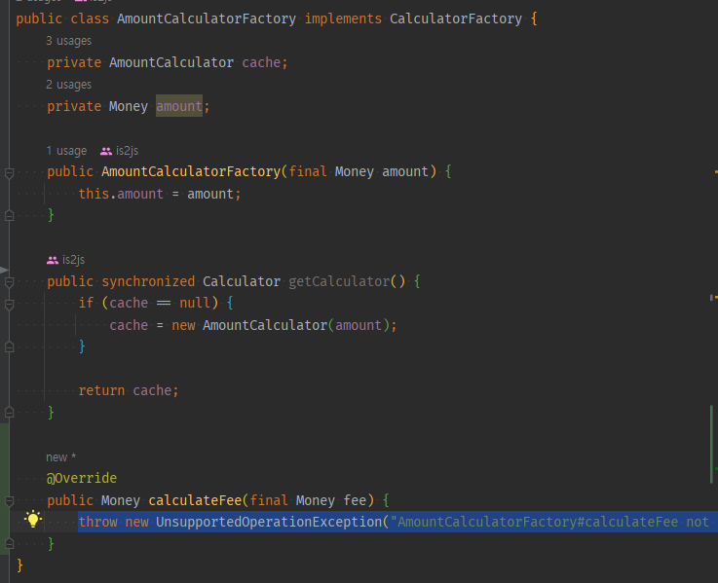Screen dimensions: 718x583
Task: Click calculateFee closing brace fold marker
Action: click(x=9, y=544)
